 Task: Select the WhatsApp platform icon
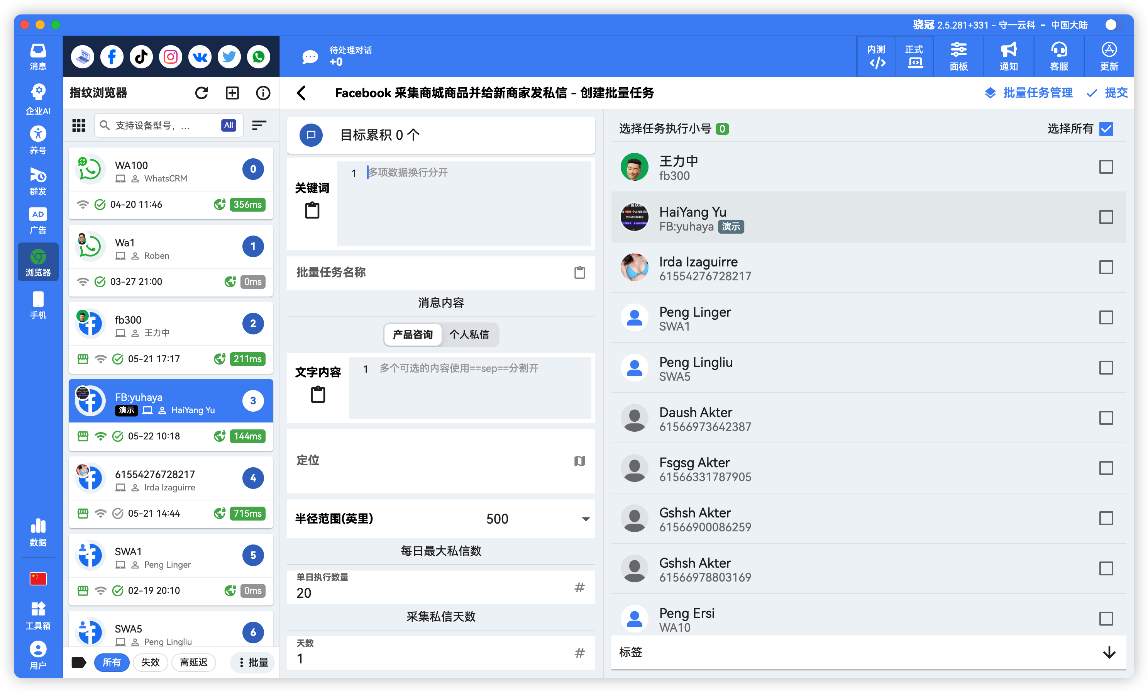click(258, 56)
